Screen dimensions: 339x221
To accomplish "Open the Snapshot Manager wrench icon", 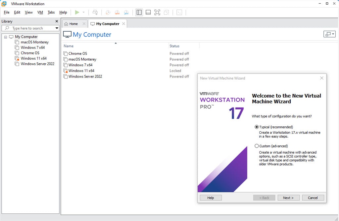I will [126, 13].
